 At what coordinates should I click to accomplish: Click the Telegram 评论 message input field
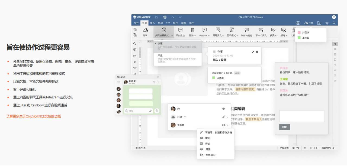pos(138,111)
